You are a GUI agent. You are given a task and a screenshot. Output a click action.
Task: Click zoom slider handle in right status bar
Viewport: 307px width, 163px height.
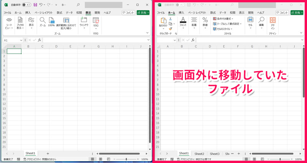280,159
